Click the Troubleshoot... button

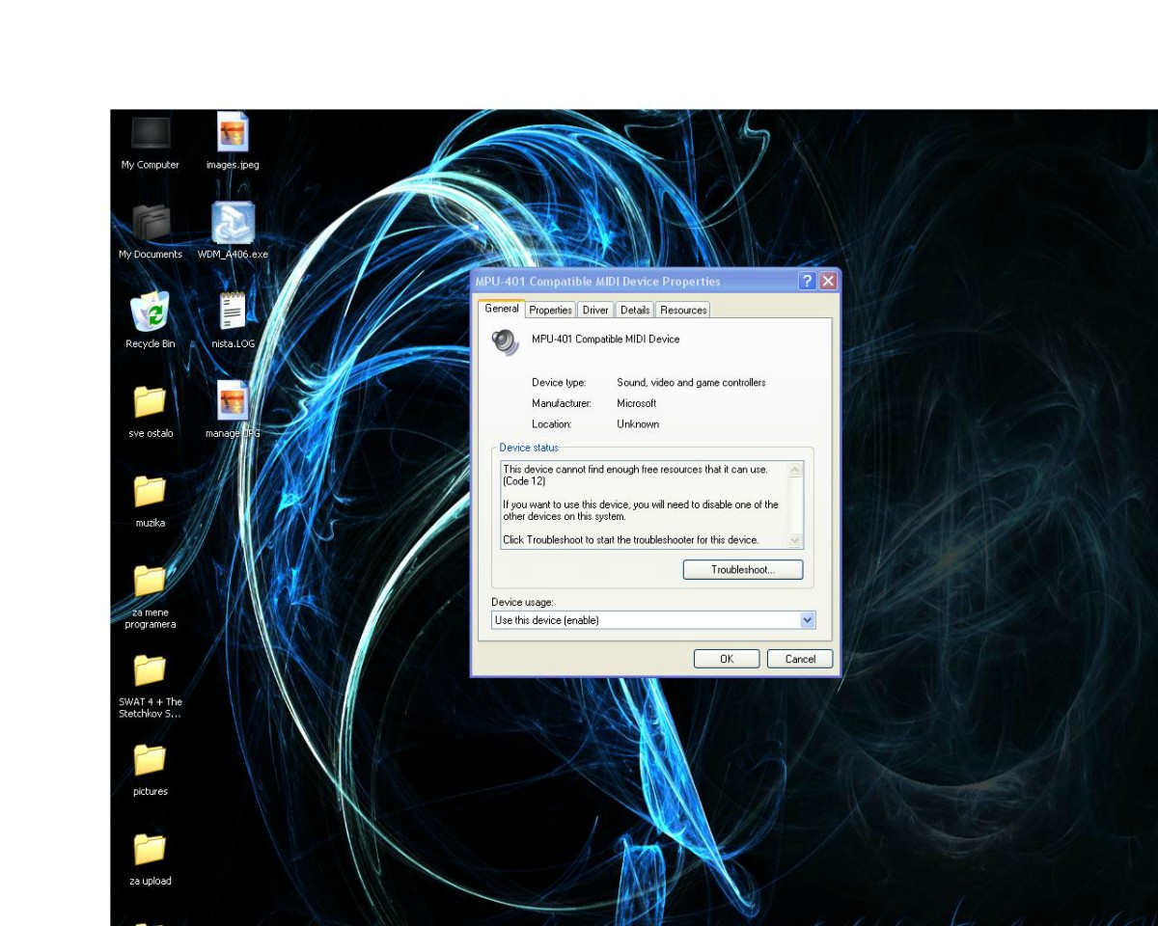(742, 570)
